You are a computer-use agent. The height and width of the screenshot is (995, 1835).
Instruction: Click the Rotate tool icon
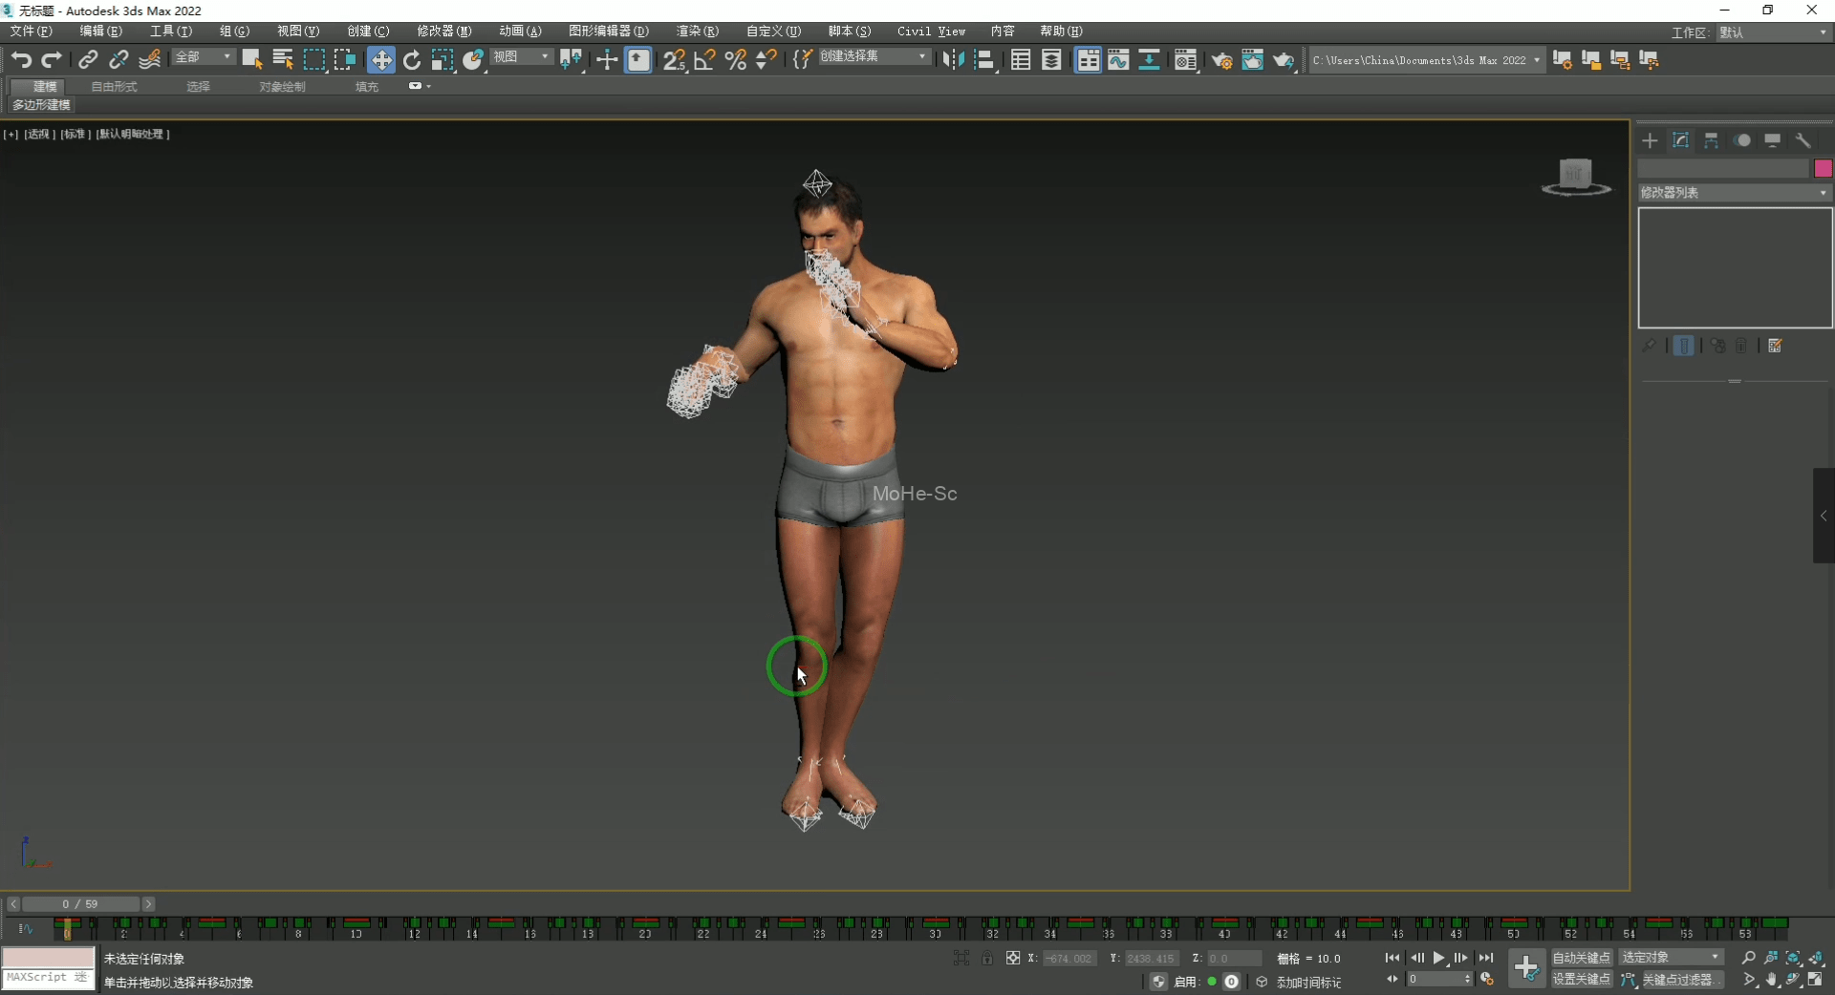click(x=412, y=60)
